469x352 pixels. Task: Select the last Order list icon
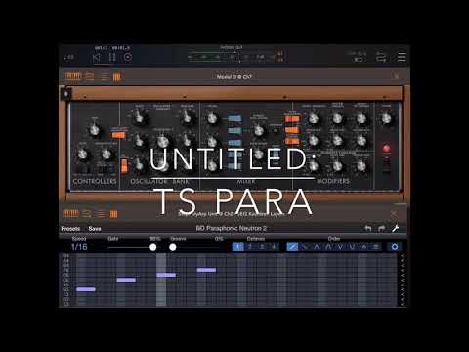point(376,247)
